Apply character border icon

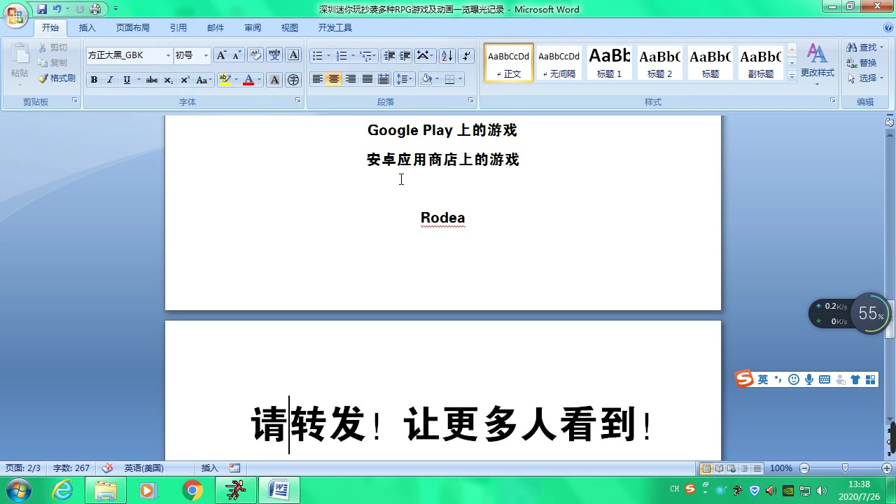pos(294,55)
